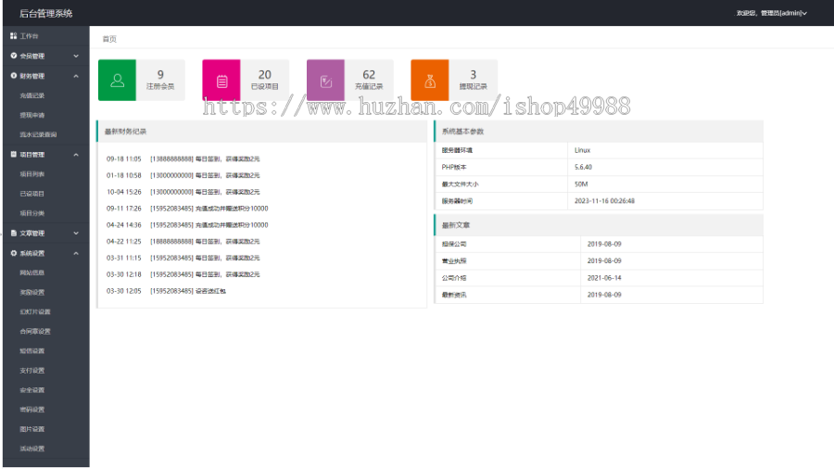Click the 首页 breadcrumb tab
Viewport: 834px width, 469px height.
[x=109, y=39]
